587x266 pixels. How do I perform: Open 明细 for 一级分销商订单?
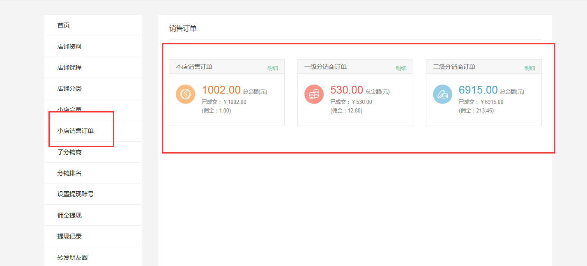[401, 68]
